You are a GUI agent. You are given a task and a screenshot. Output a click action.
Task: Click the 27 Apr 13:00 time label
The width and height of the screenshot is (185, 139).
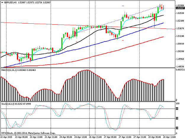[125, 137]
